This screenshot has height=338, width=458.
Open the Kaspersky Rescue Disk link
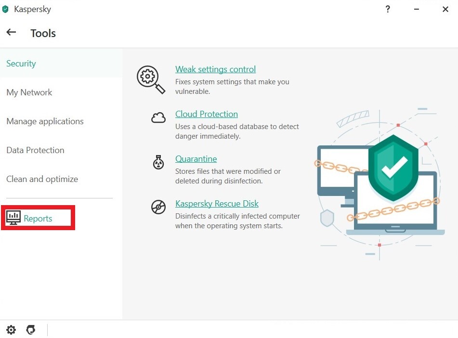coord(217,203)
